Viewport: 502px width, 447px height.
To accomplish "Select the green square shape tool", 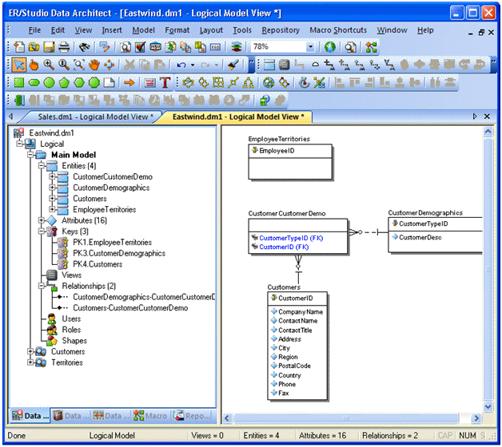I will (19, 83).
